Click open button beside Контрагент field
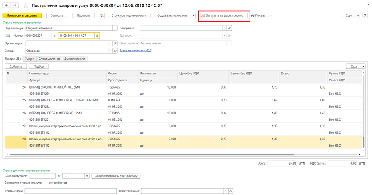The height and width of the screenshot is (195, 372). (x=229, y=28)
